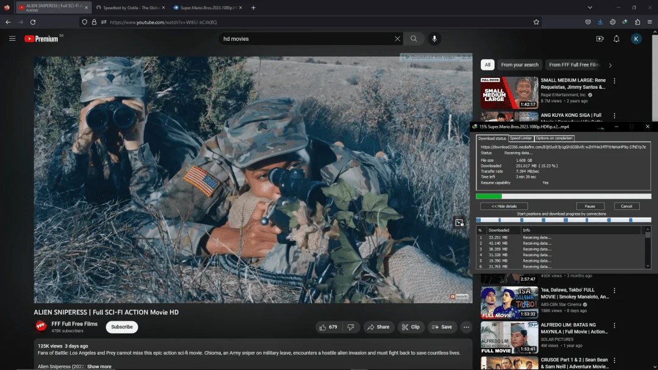Image resolution: width=658 pixels, height=370 pixels.
Task: Open a new browser tab
Action: [x=253, y=7]
